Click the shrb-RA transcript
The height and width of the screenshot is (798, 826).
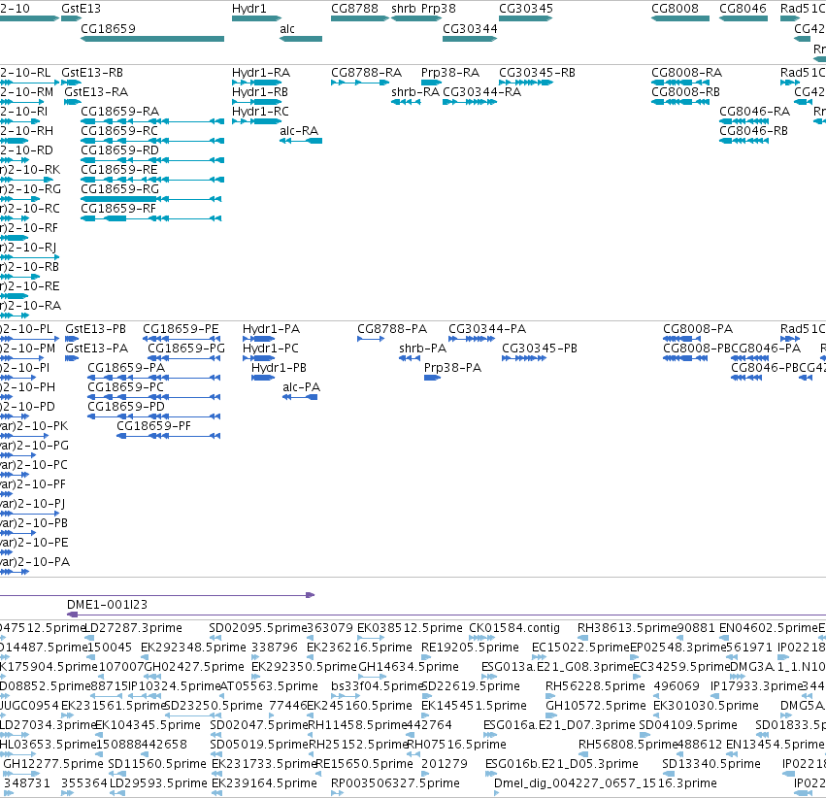coord(406,102)
